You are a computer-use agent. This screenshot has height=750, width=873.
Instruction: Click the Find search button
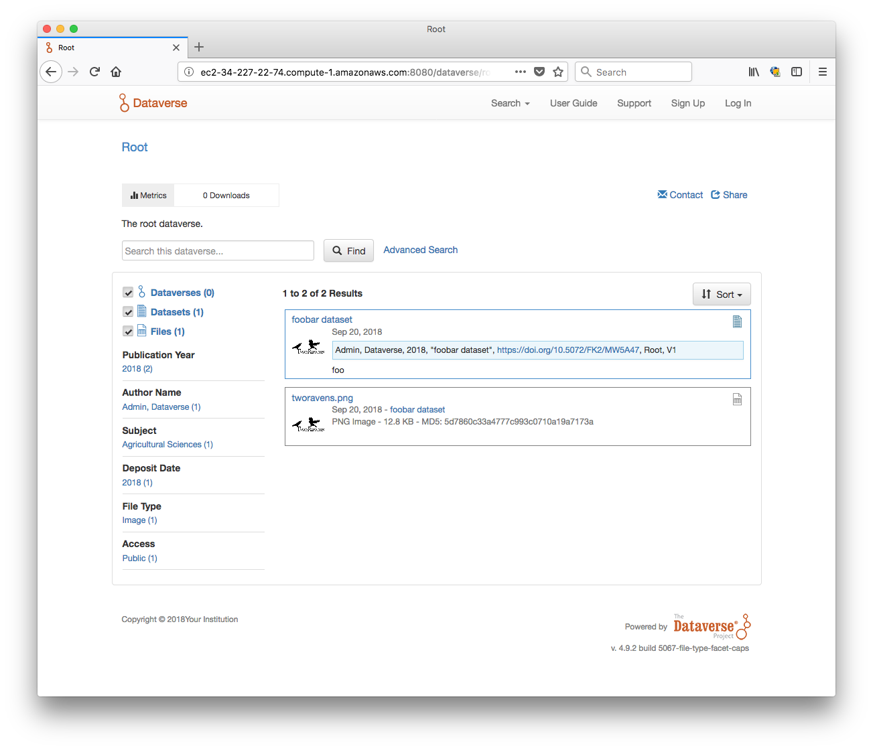pyautogui.click(x=348, y=250)
